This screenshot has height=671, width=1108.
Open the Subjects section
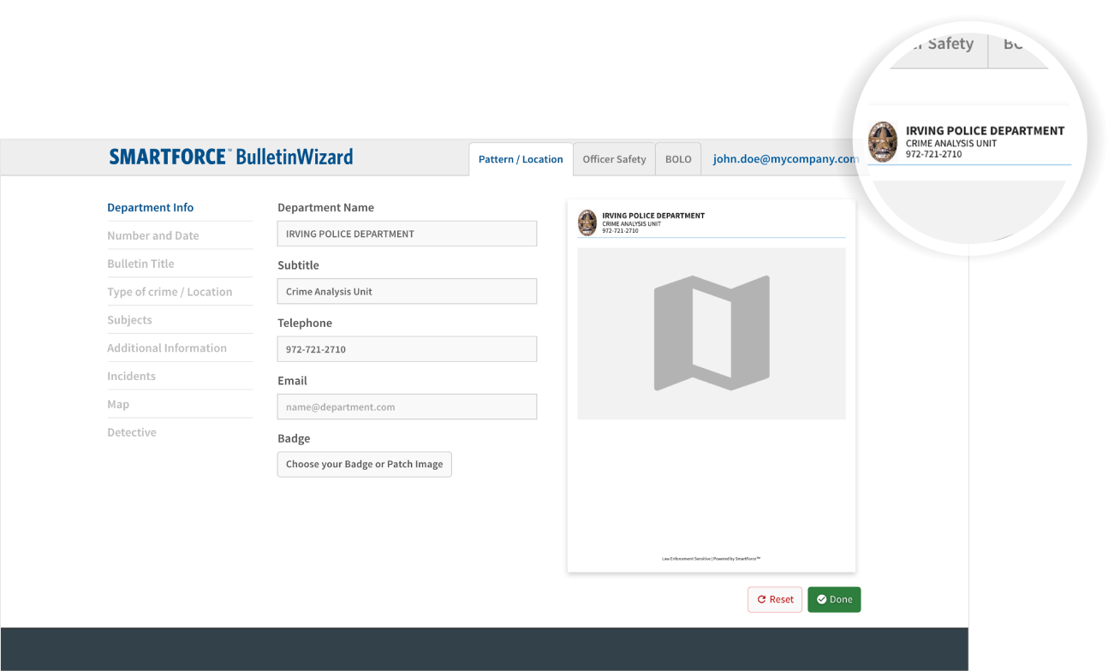pos(129,320)
